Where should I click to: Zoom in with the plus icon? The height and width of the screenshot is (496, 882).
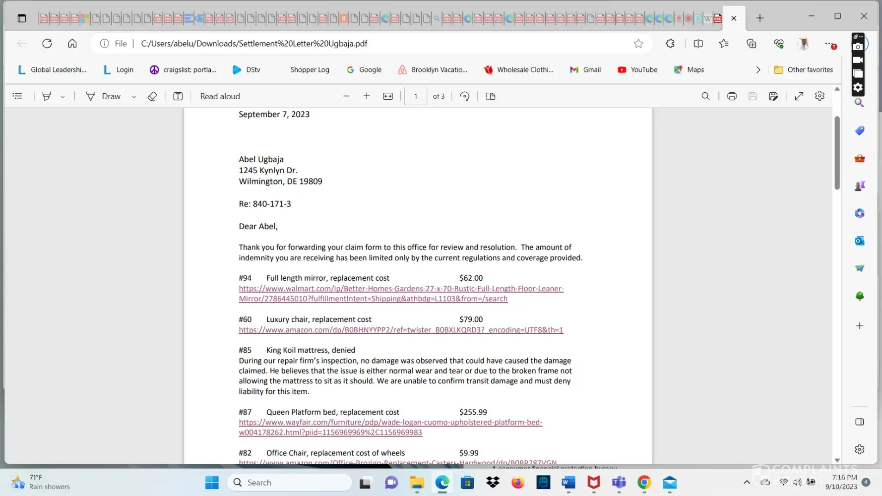tap(367, 96)
